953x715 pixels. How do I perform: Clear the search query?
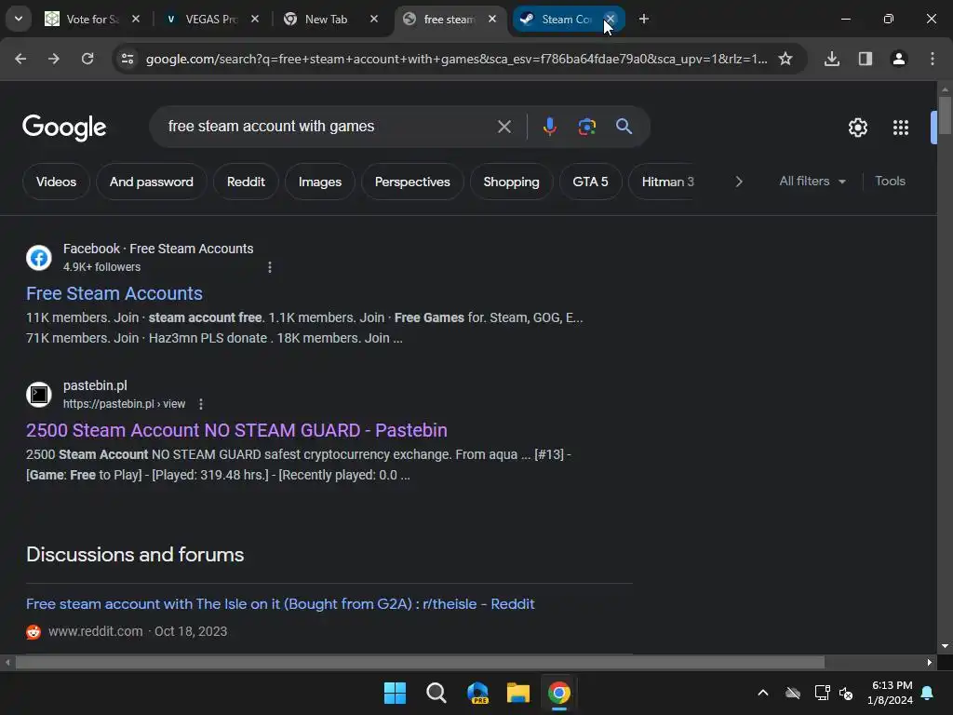[x=503, y=127]
